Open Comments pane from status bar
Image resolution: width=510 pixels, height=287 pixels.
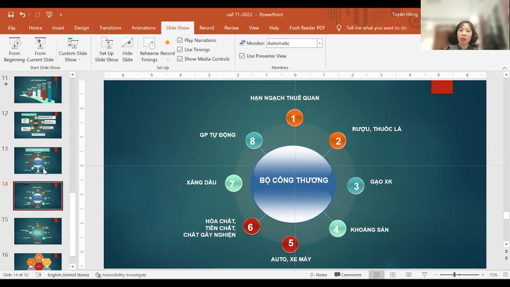click(347, 275)
